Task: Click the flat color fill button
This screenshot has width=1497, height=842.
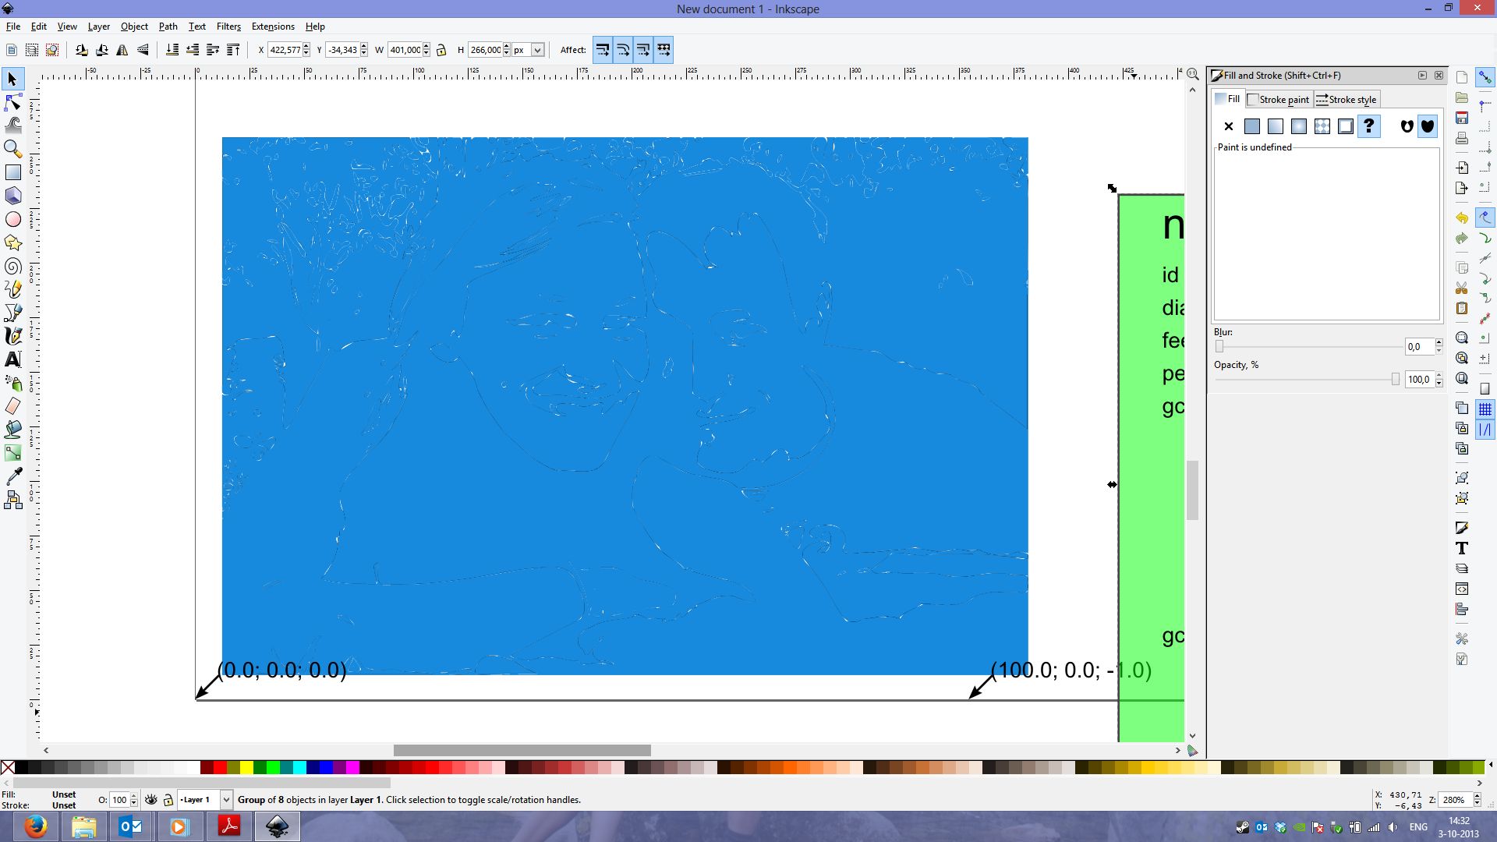Action: pyautogui.click(x=1252, y=126)
